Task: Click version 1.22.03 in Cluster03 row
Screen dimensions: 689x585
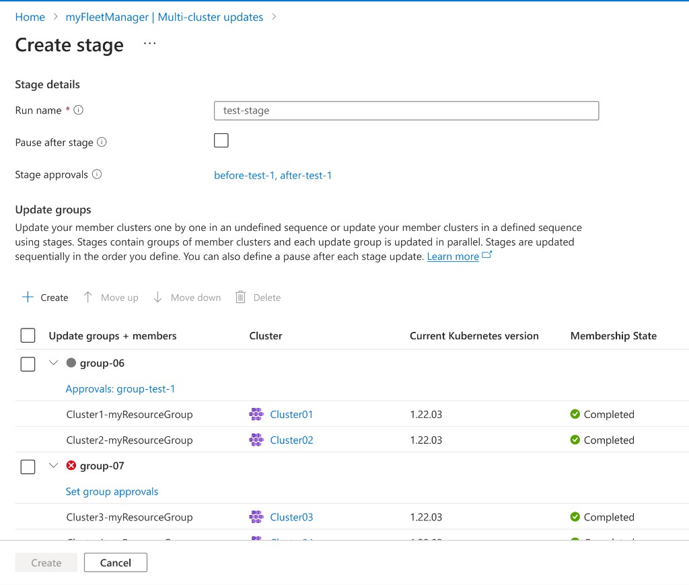Action: point(426,517)
